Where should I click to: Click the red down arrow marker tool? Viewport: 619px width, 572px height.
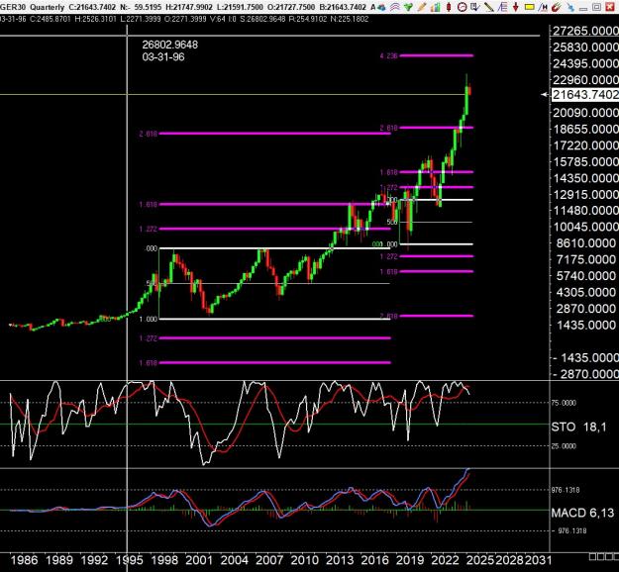coord(516,7)
